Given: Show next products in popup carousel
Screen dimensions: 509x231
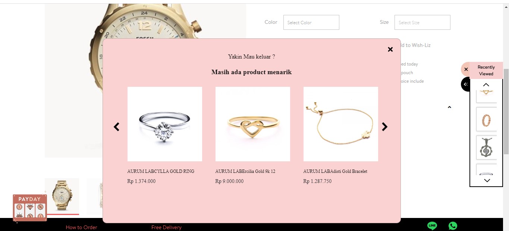Looking at the screenshot, I should [x=385, y=127].
